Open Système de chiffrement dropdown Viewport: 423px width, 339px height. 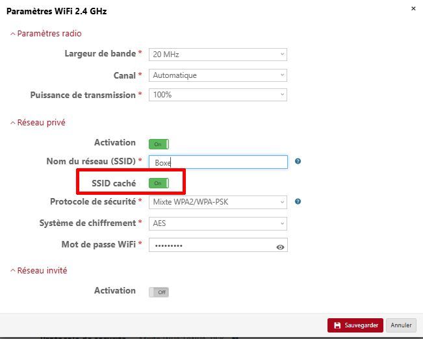(x=218, y=223)
